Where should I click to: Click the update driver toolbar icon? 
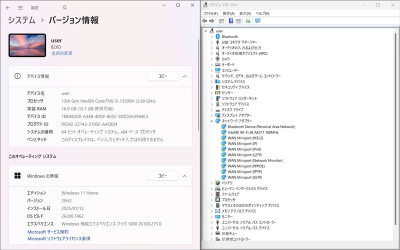click(248, 21)
